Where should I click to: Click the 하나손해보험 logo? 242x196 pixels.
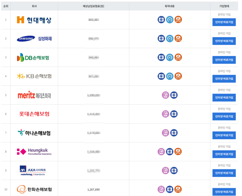click(34, 133)
